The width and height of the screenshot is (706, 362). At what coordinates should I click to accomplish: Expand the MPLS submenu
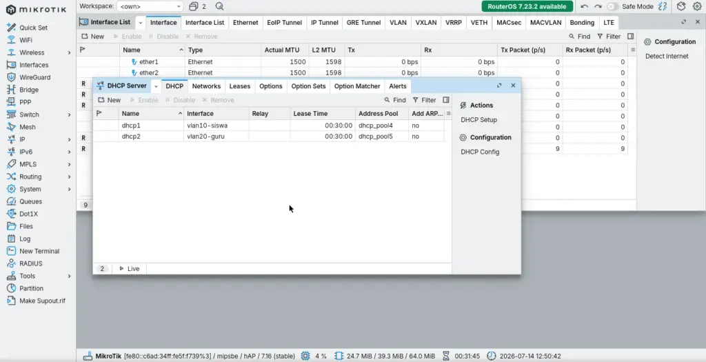pos(70,164)
